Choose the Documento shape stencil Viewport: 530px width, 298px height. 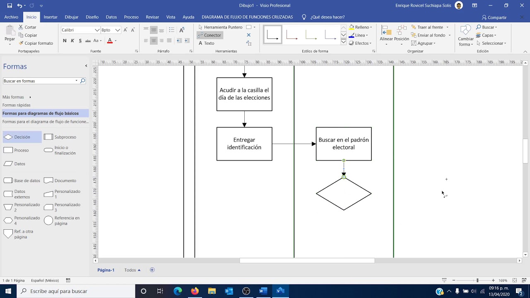[x=60, y=180]
